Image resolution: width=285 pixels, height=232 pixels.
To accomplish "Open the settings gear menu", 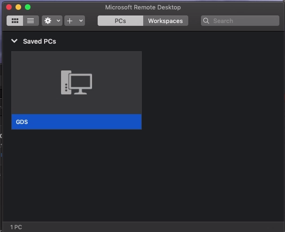I will [48, 21].
